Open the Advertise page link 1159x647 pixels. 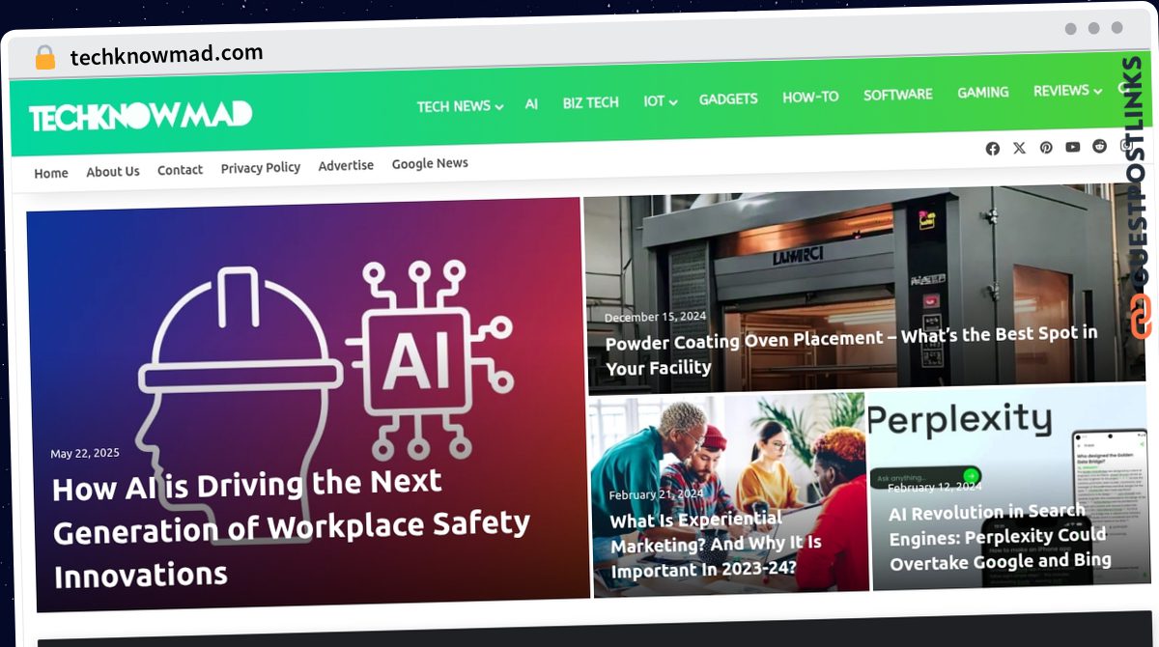[x=346, y=165]
